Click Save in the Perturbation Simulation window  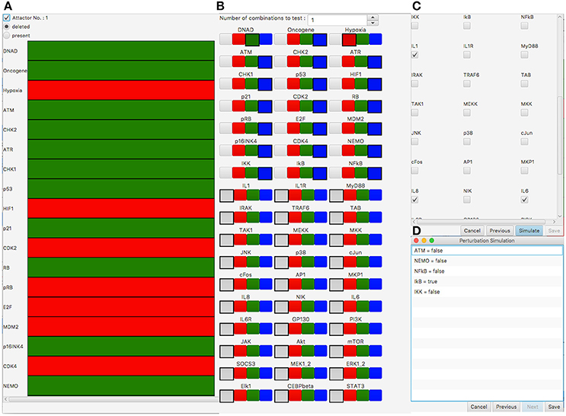tap(554, 407)
